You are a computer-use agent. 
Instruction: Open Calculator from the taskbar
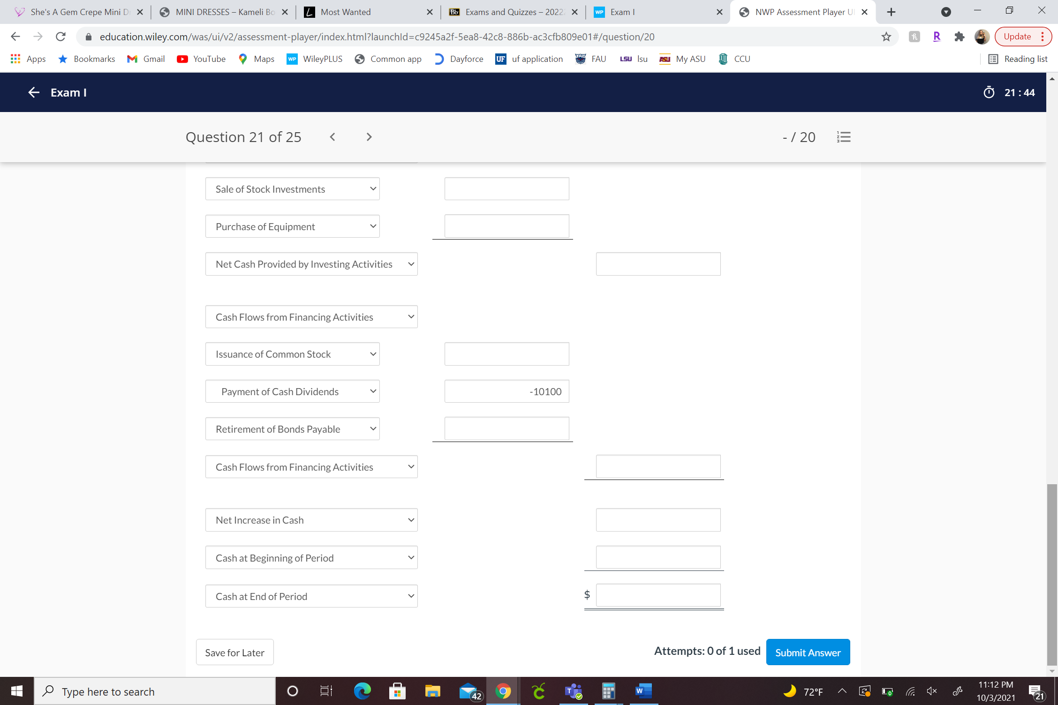click(x=608, y=691)
